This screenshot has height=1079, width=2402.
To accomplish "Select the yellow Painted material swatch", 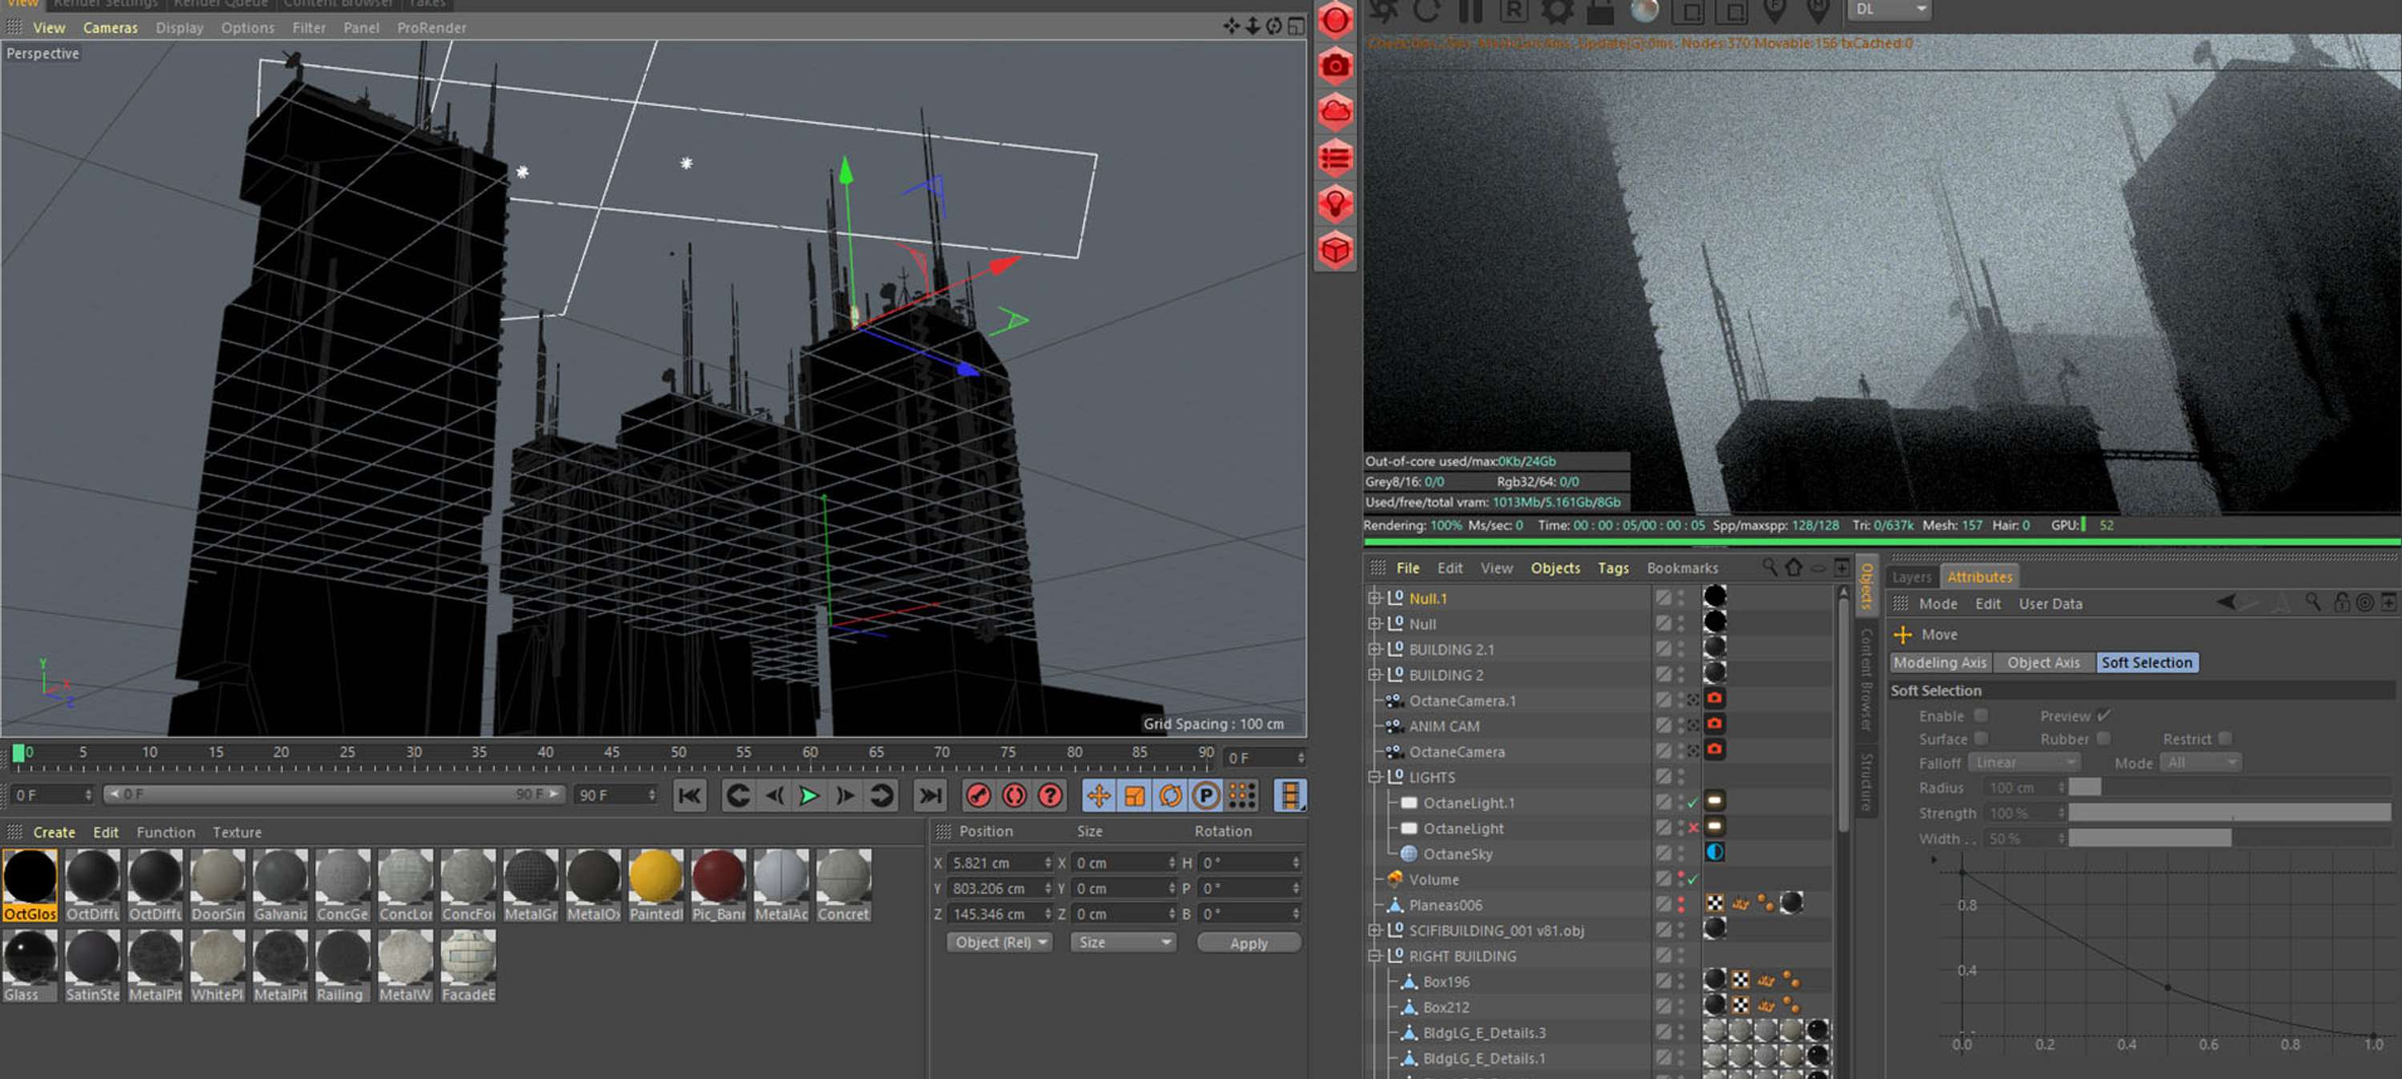I will pyautogui.click(x=656, y=885).
